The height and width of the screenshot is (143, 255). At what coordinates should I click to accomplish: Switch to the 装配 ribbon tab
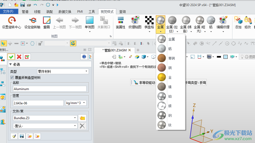click(49, 12)
